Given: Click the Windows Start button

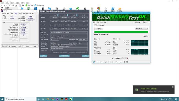Looking at the screenshot, I should (x=2, y=99).
